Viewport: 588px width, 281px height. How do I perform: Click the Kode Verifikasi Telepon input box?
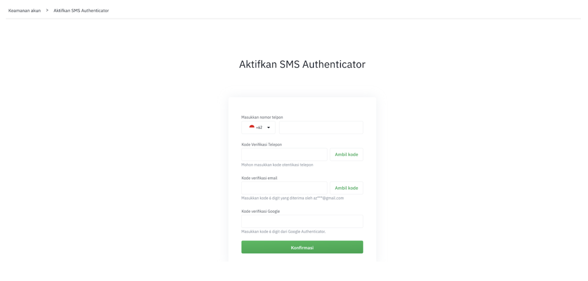click(284, 154)
